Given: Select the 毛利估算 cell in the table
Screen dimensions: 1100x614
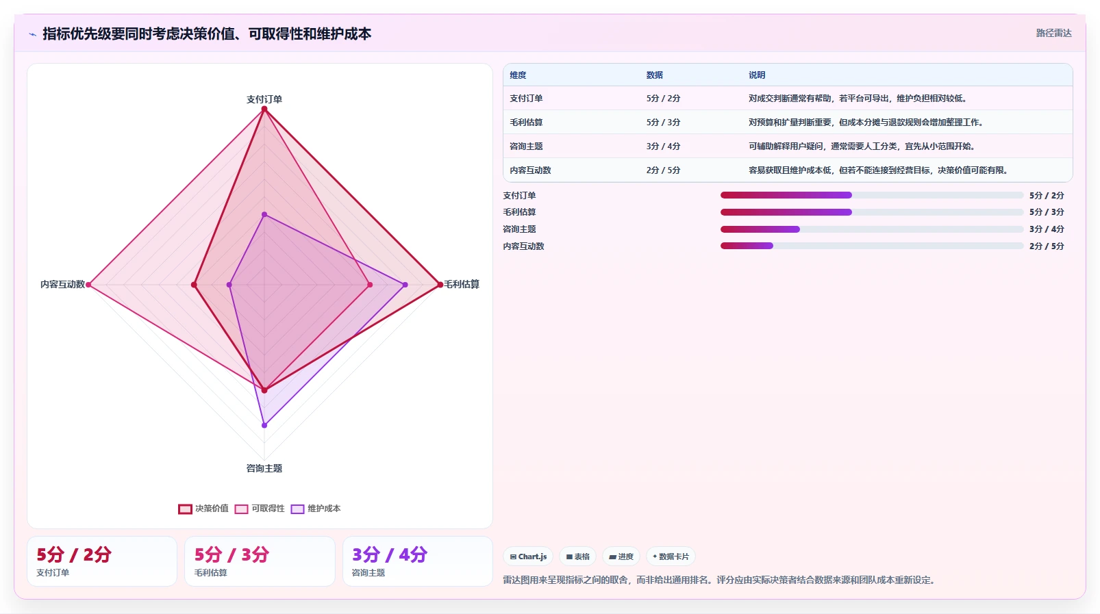Looking at the screenshot, I should coord(526,123).
